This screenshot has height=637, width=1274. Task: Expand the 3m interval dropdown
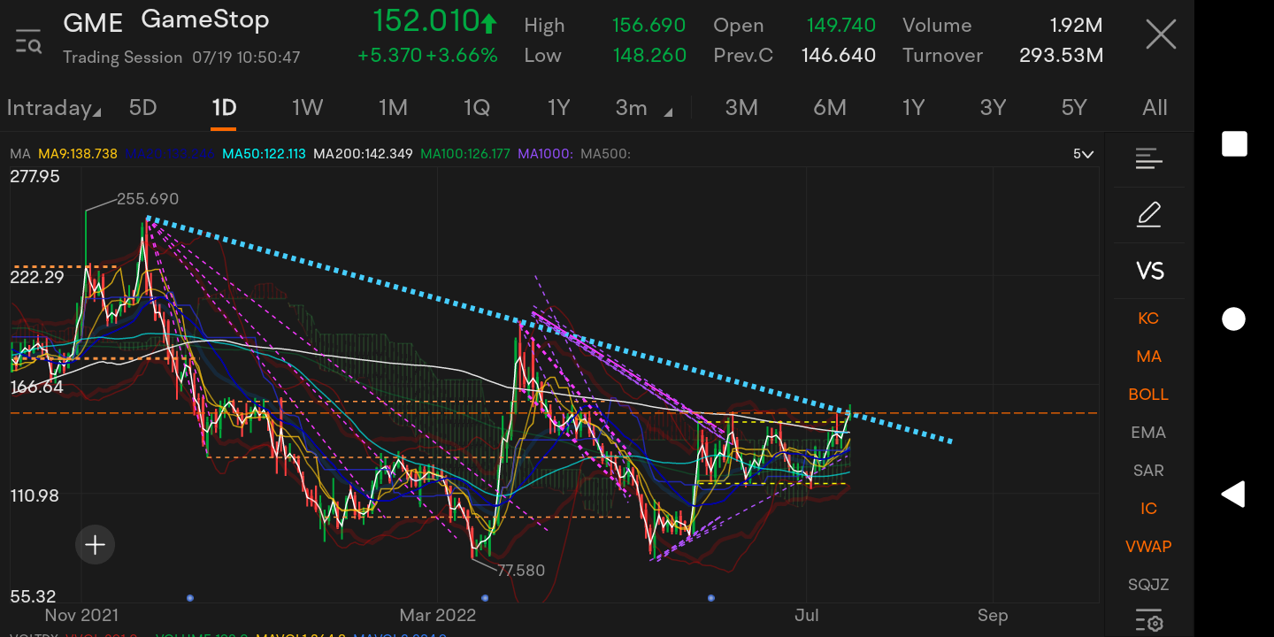coord(644,108)
